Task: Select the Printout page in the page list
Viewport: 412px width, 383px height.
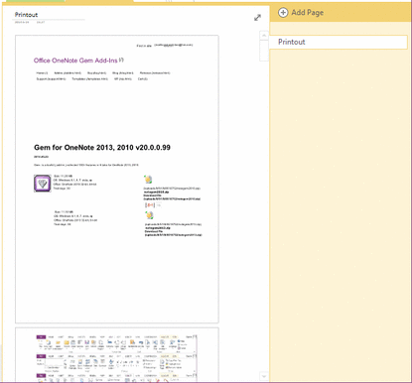Action: click(x=339, y=42)
